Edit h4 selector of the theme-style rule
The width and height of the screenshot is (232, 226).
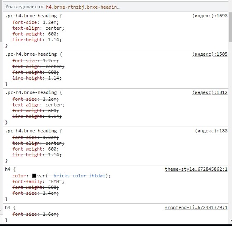tap(8, 169)
